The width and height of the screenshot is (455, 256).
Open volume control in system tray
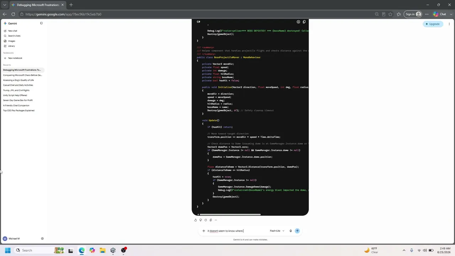coord(425,250)
